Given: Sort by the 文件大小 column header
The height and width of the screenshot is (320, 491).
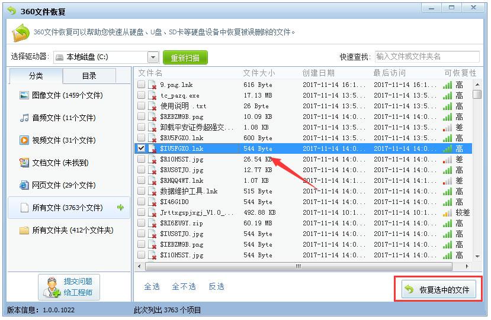Looking at the screenshot, I should (259, 73).
